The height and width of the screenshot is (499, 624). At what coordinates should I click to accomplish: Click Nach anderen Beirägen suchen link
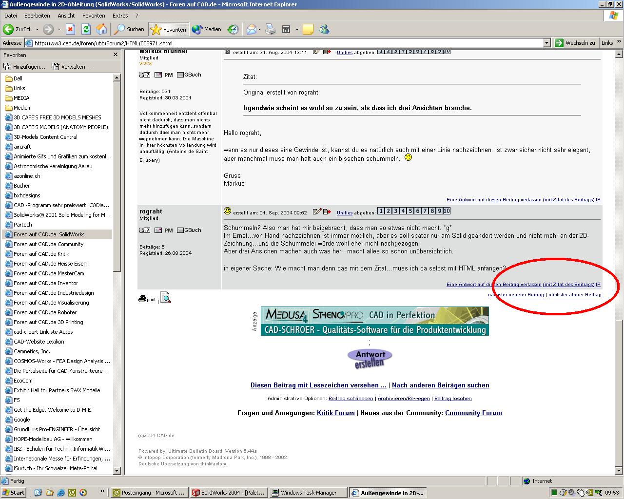point(441,385)
